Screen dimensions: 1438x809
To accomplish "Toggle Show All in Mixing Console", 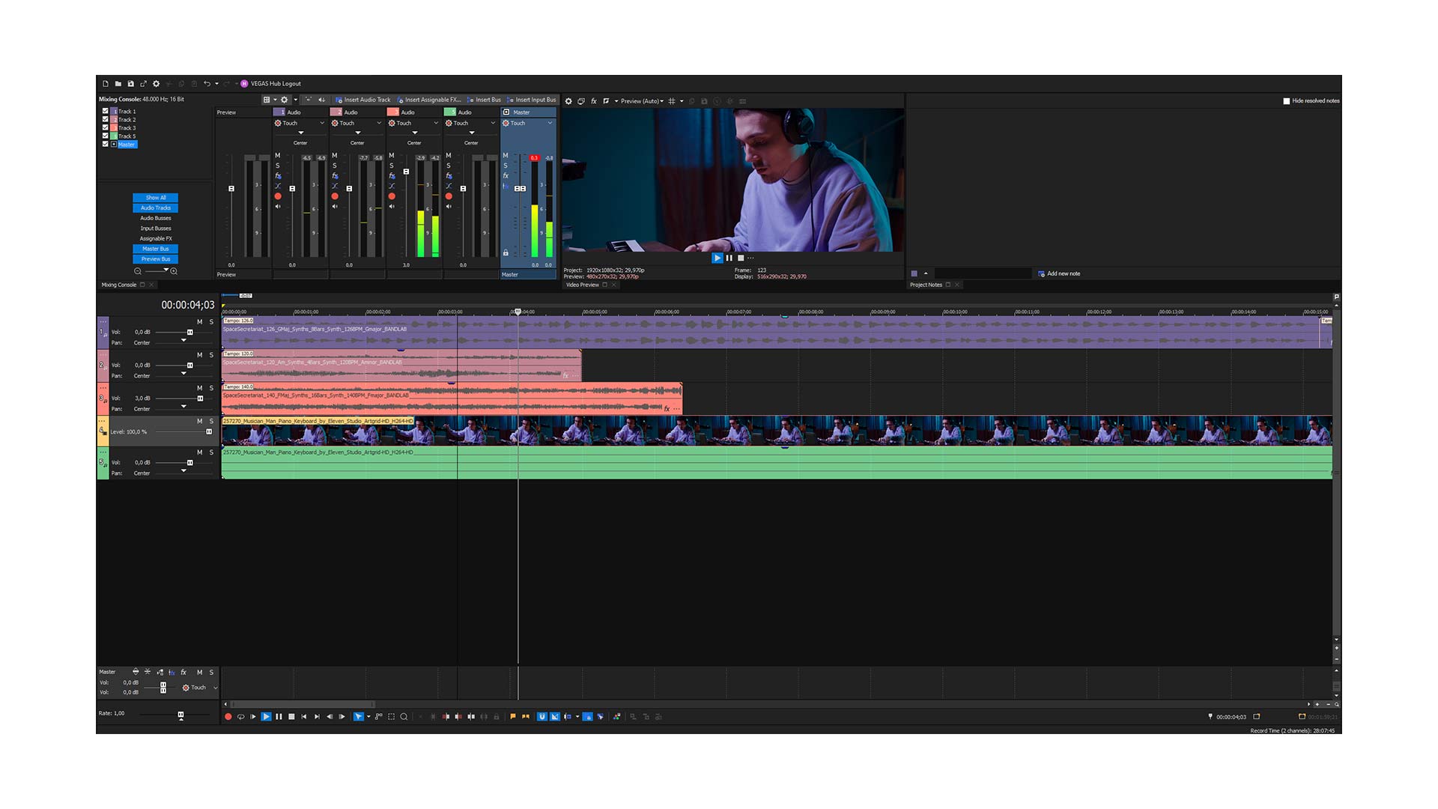I will pyautogui.click(x=156, y=198).
